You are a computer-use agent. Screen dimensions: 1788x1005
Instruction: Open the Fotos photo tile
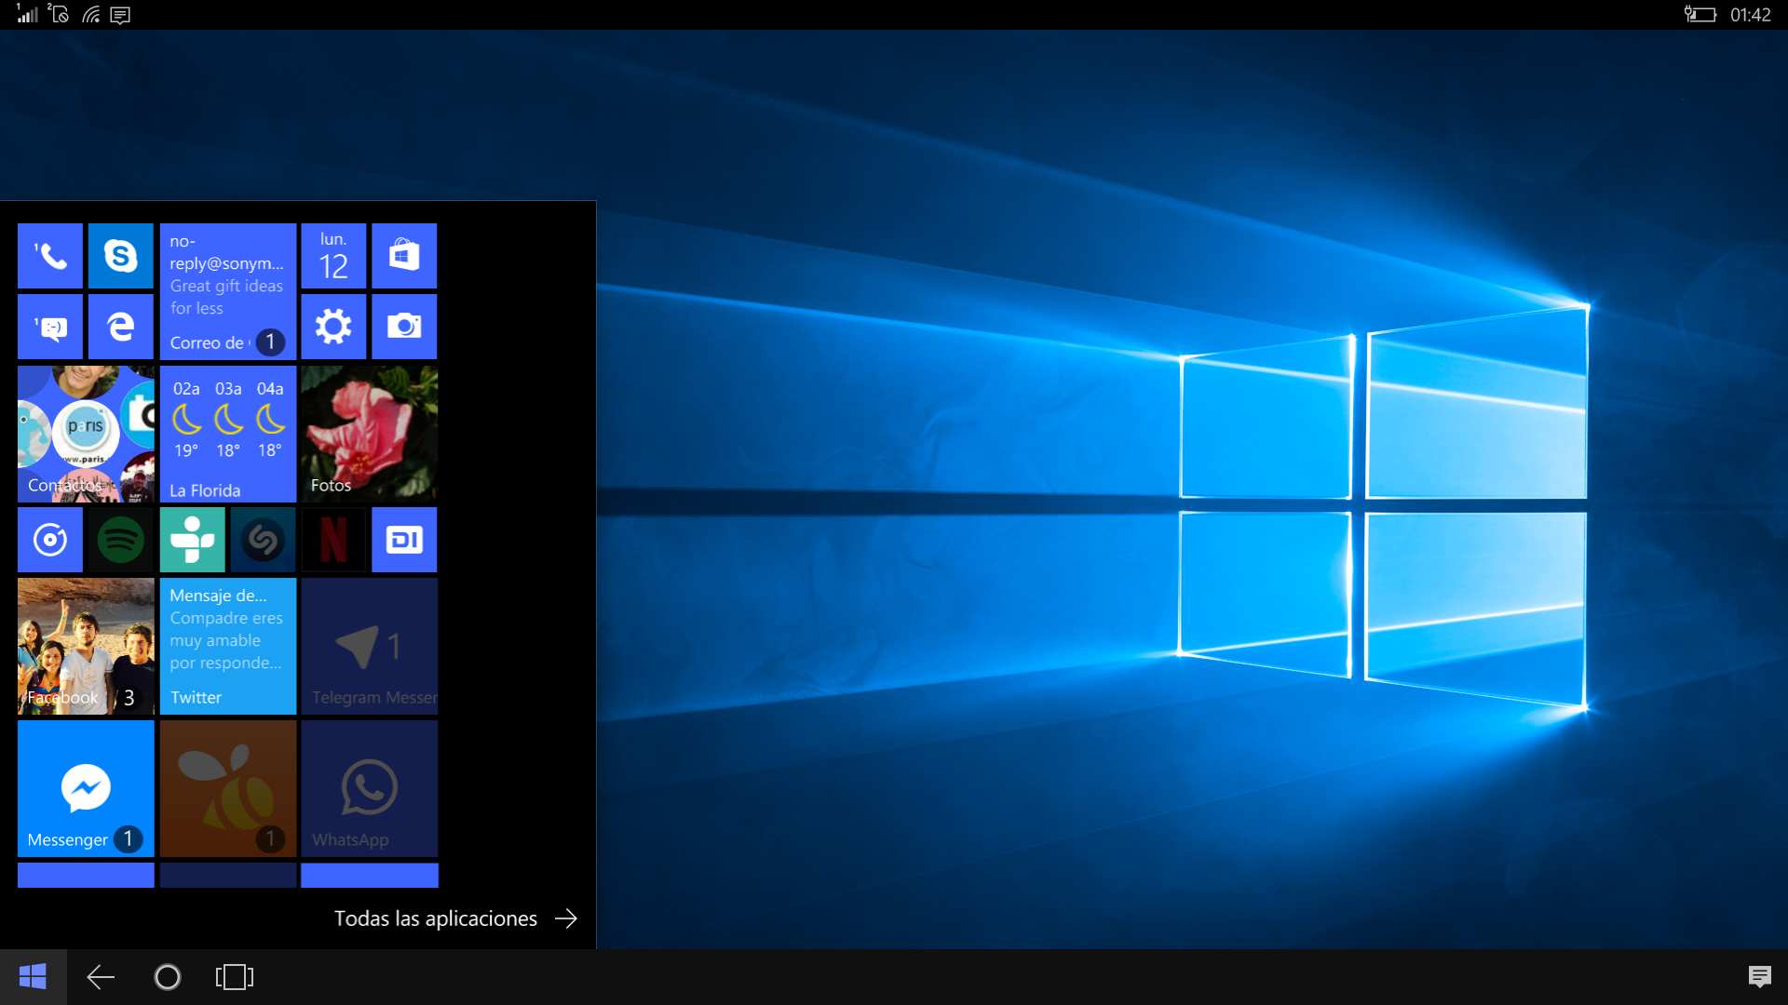(369, 434)
